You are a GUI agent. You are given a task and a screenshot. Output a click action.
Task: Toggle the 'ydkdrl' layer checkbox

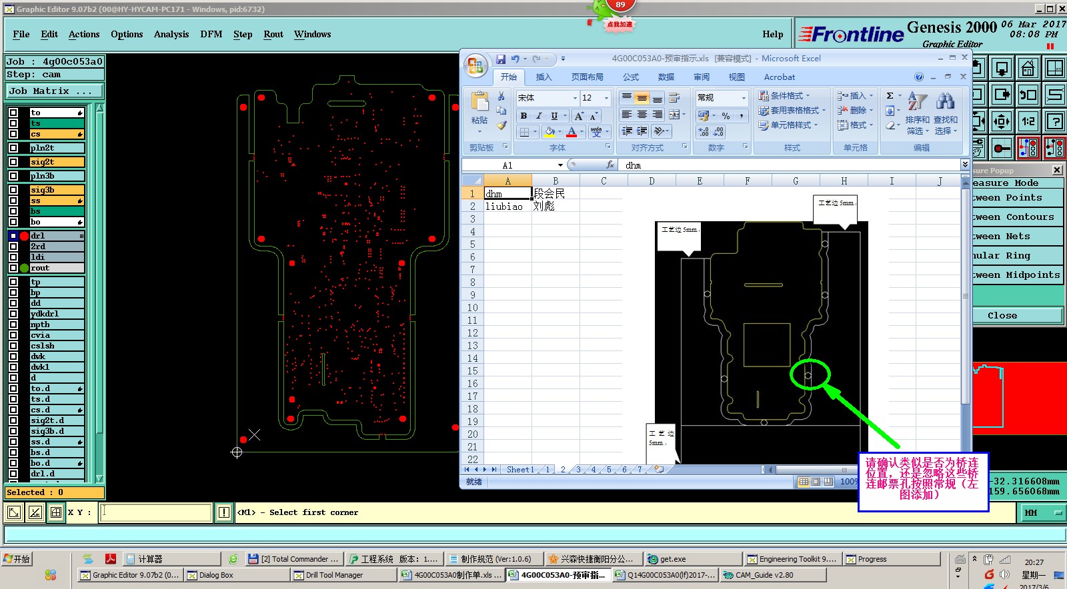[x=13, y=314]
